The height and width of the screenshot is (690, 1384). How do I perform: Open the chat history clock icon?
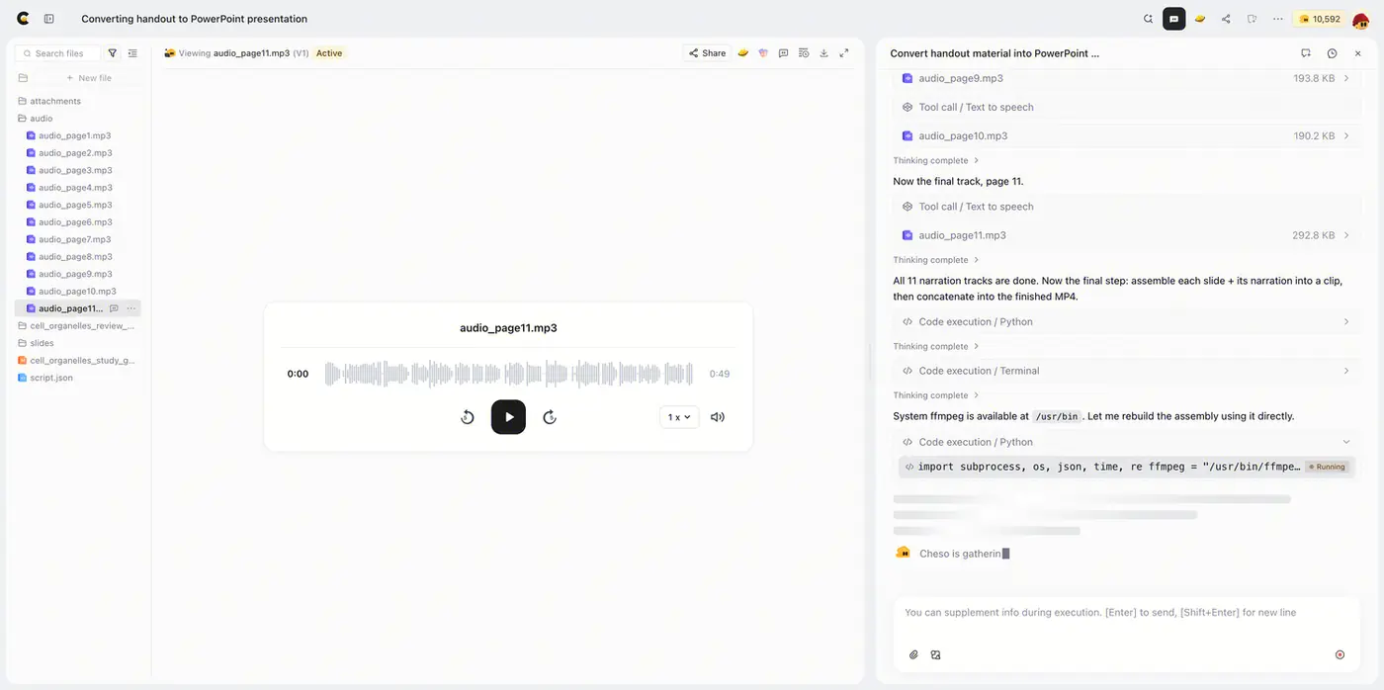click(1332, 53)
